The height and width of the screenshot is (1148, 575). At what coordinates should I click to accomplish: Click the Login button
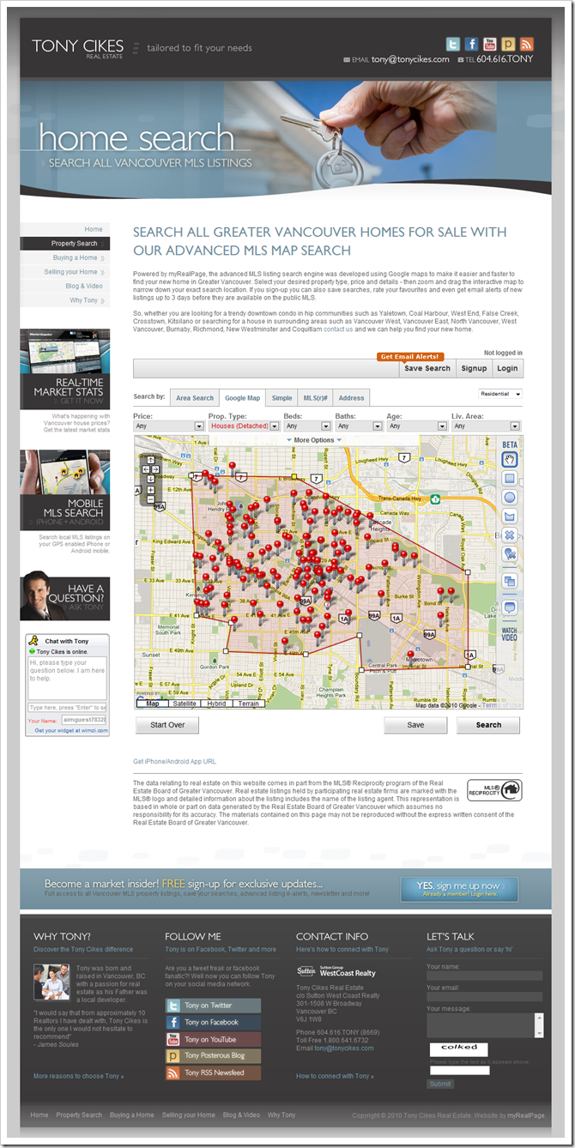(507, 368)
